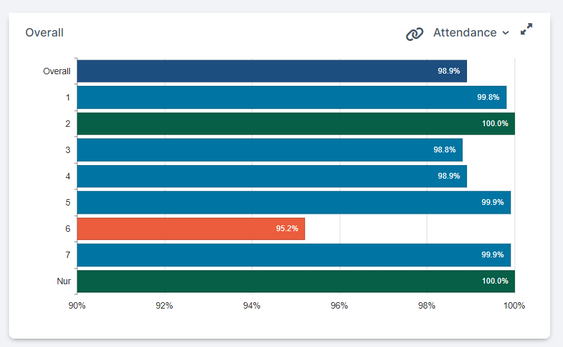Click the Nur axis label
The height and width of the screenshot is (347, 563).
63,281
